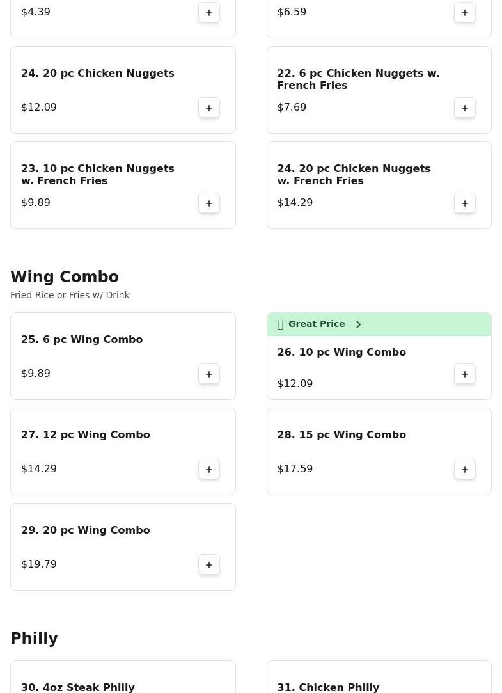Open 25. 6 pc Wing Combo item title
This screenshot has height=693, width=502.
82,340
